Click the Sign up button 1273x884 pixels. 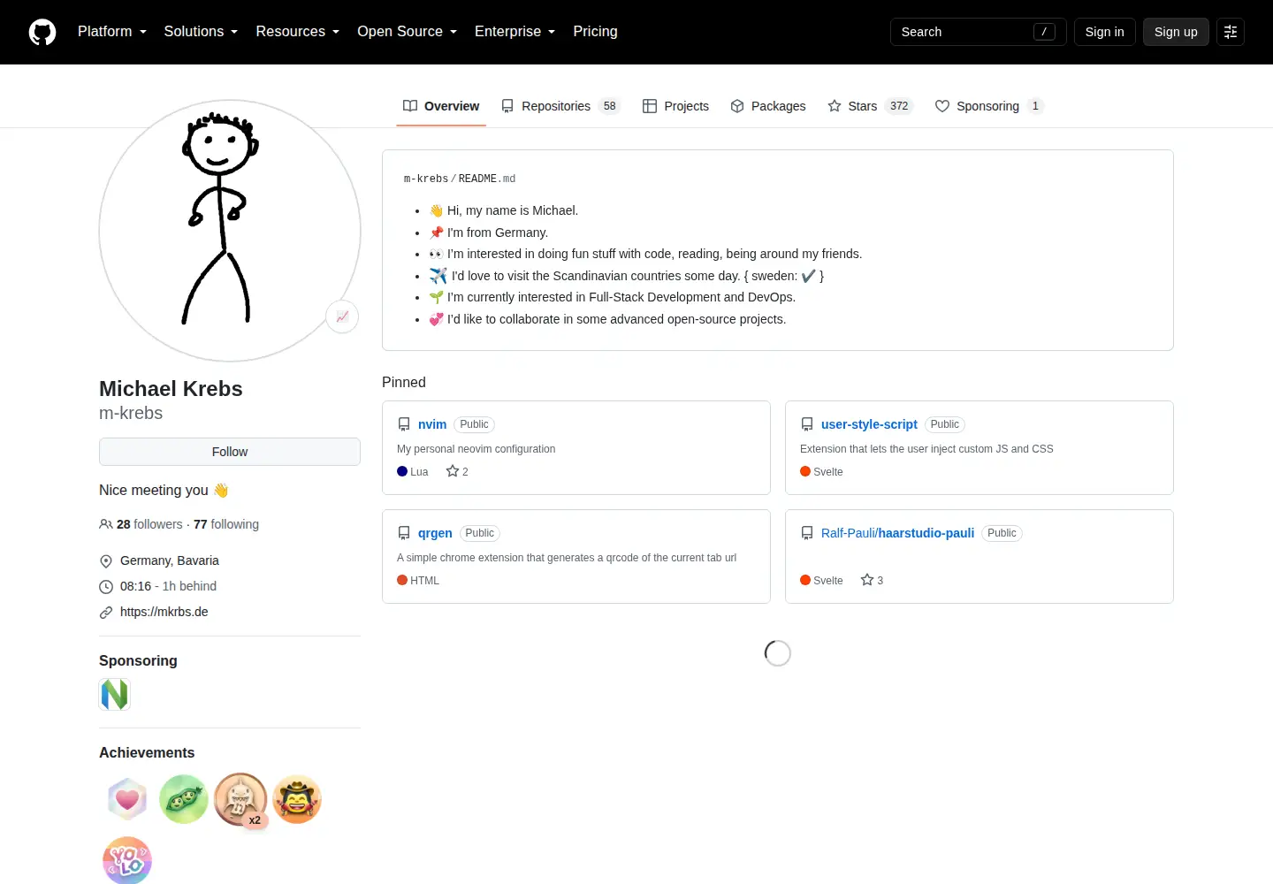click(1176, 32)
